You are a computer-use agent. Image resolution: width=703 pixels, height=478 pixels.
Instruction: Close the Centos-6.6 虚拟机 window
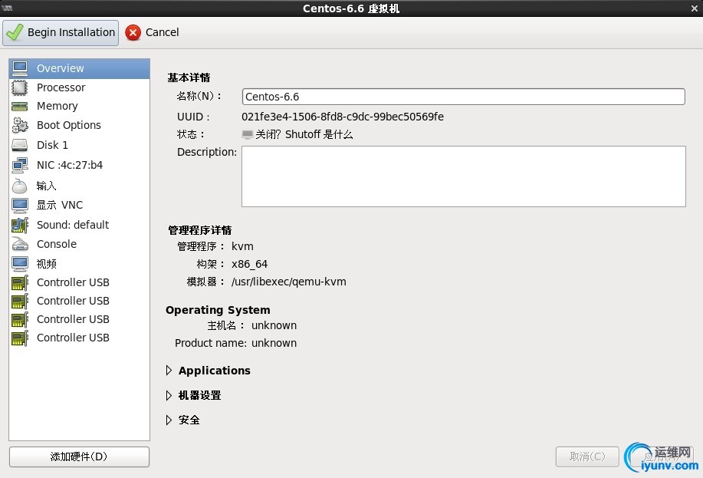[694, 8]
